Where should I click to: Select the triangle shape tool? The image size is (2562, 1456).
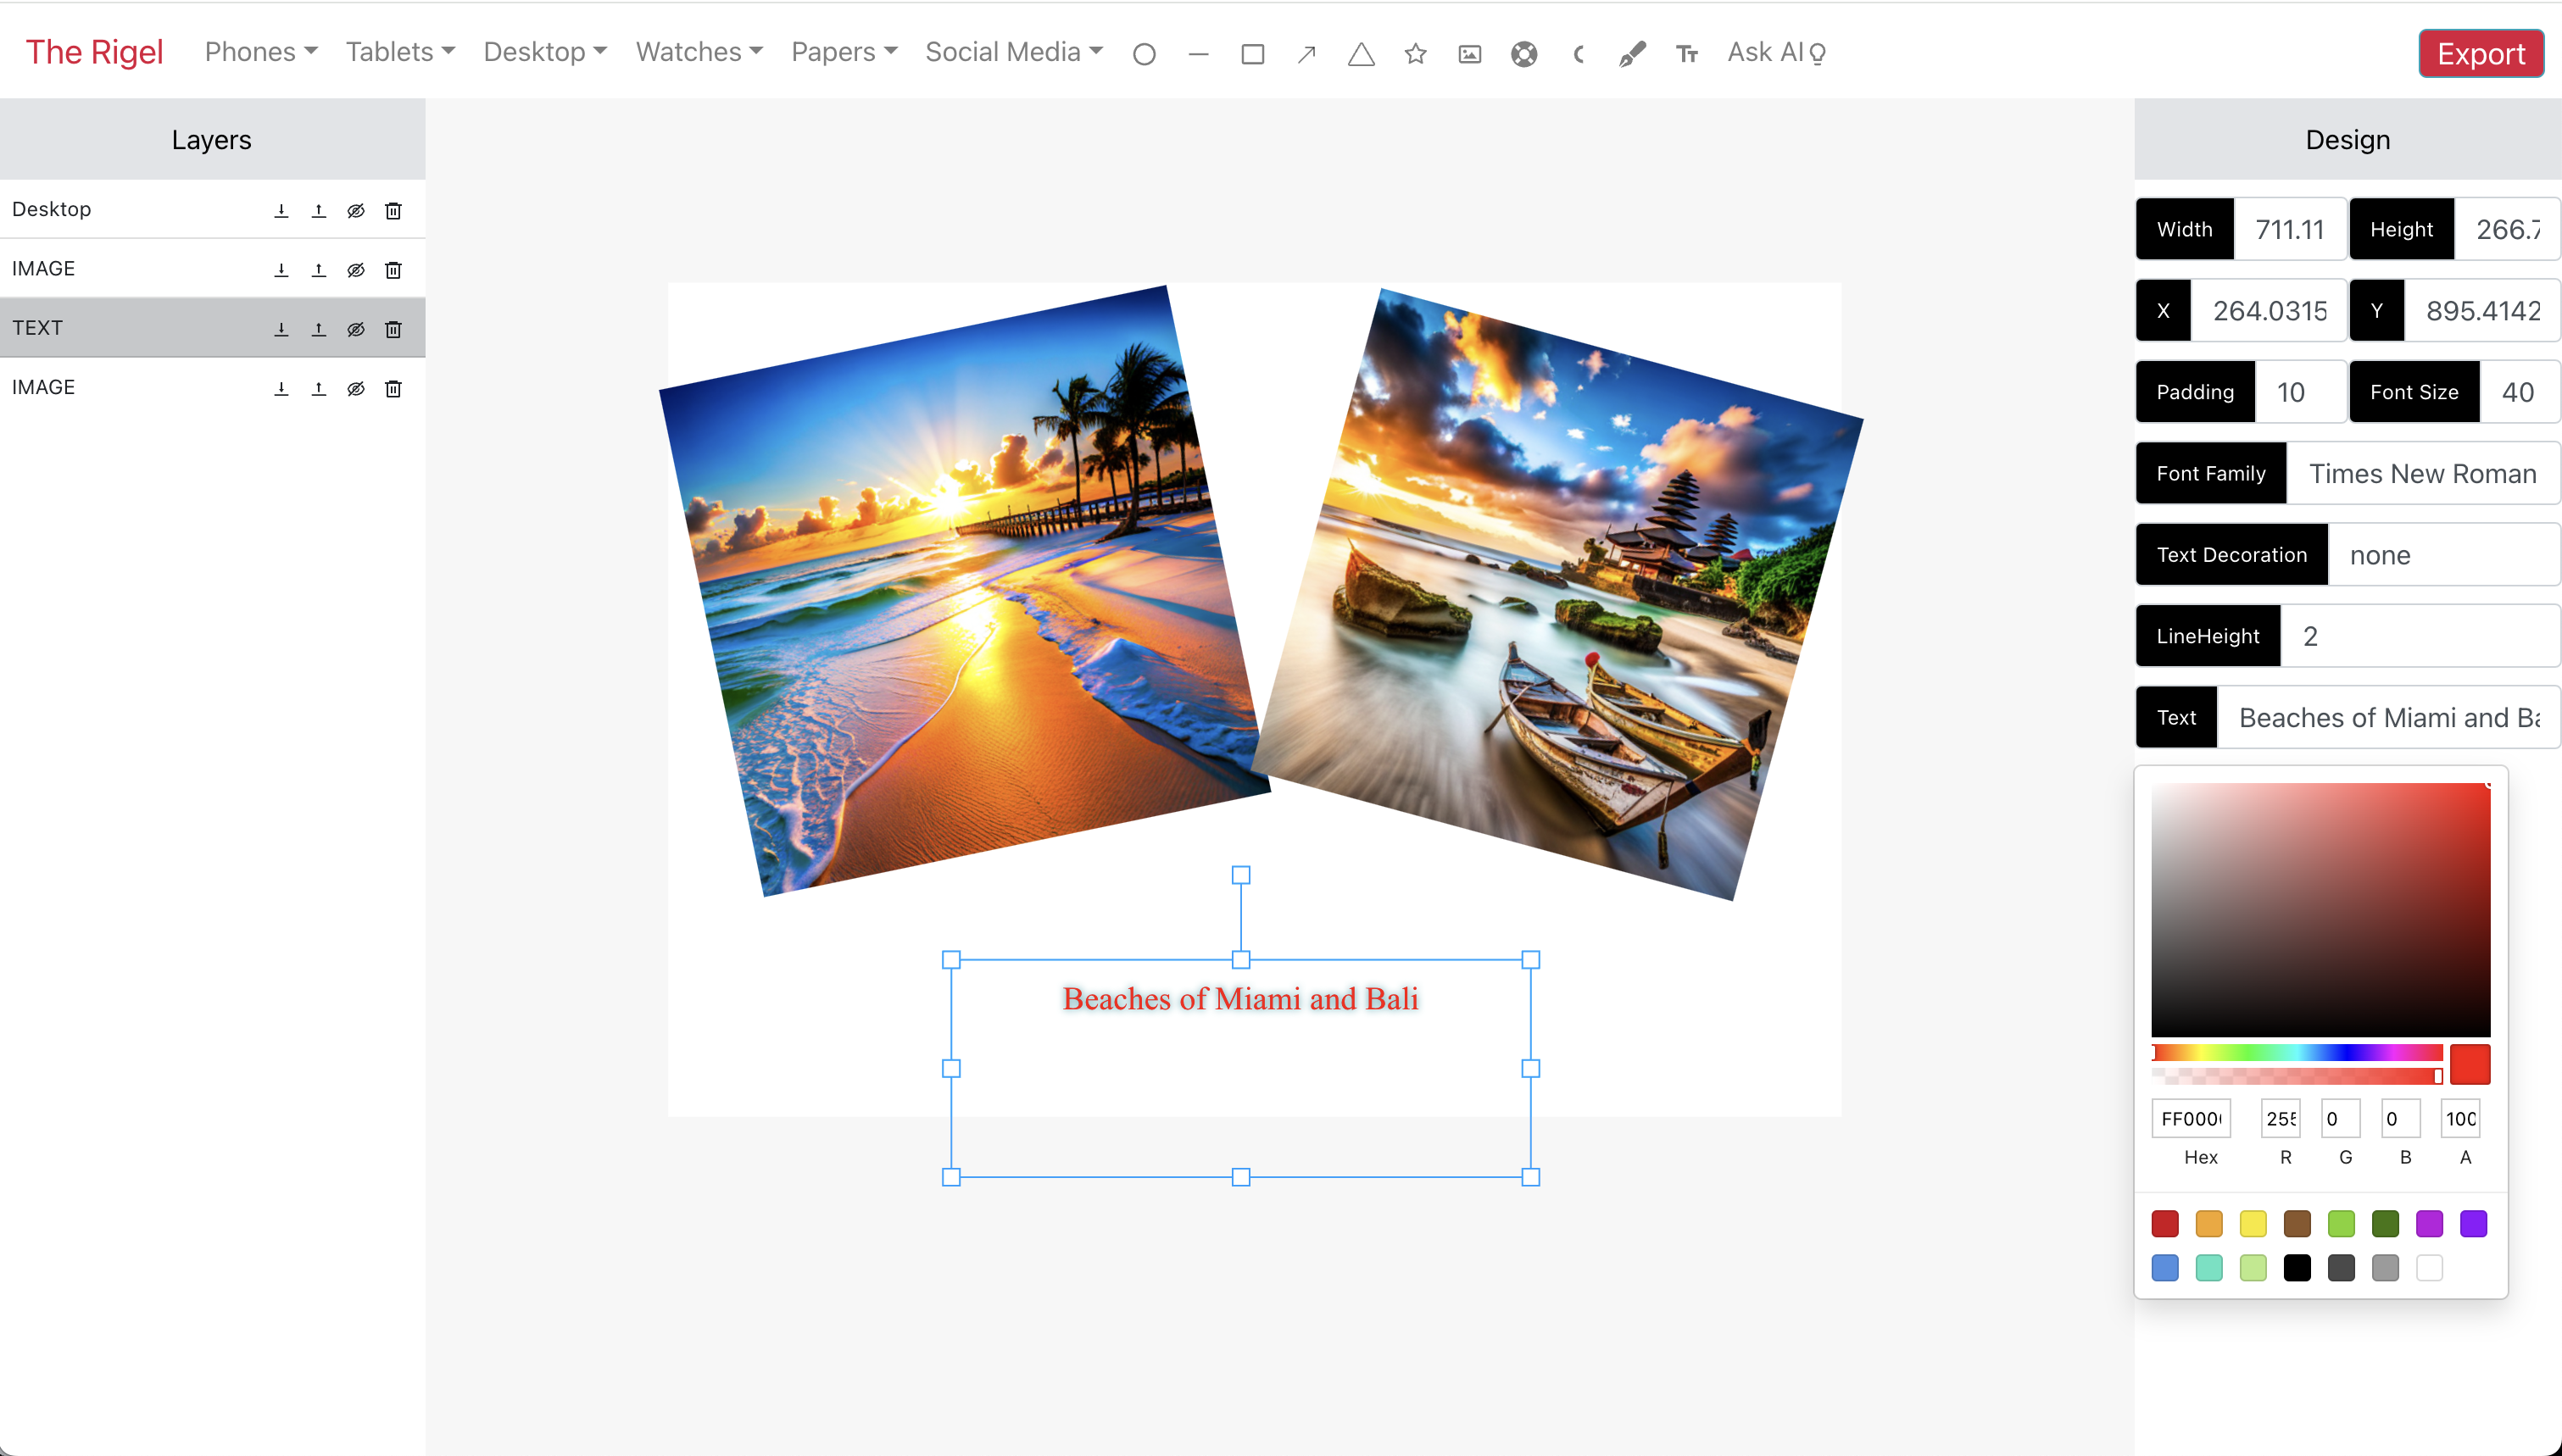click(x=1361, y=54)
